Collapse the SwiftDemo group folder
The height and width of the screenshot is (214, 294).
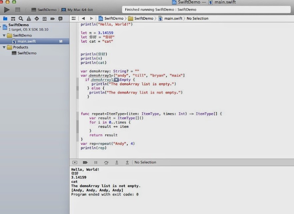[4, 36]
